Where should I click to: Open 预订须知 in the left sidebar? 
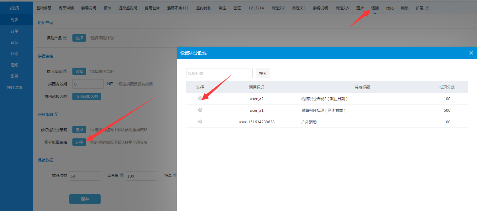click(x=14, y=87)
